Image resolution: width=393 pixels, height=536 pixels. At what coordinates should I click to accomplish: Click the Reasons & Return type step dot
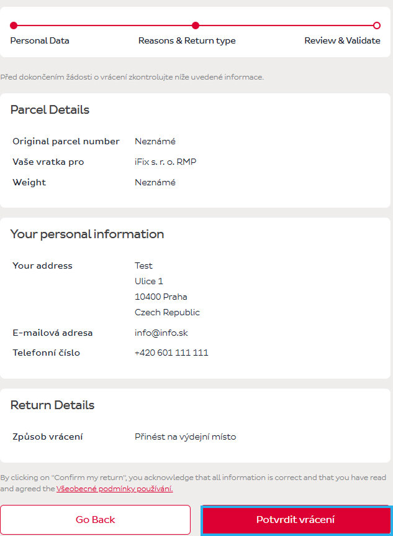(x=196, y=25)
